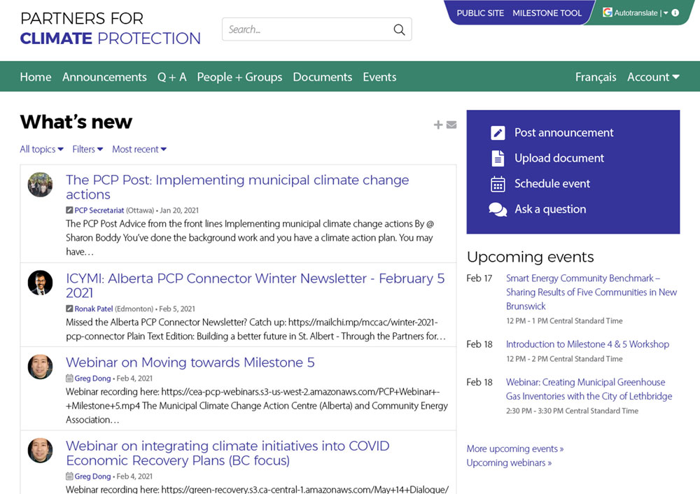This screenshot has height=494, width=700.
Task: Click the info icon next to Autotranslate
Action: coord(675,13)
